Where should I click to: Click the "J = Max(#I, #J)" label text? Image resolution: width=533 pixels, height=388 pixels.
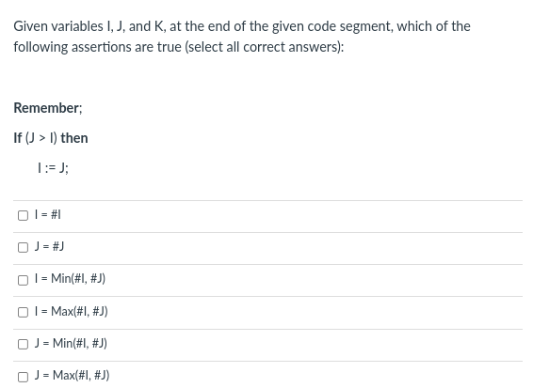click(73, 375)
